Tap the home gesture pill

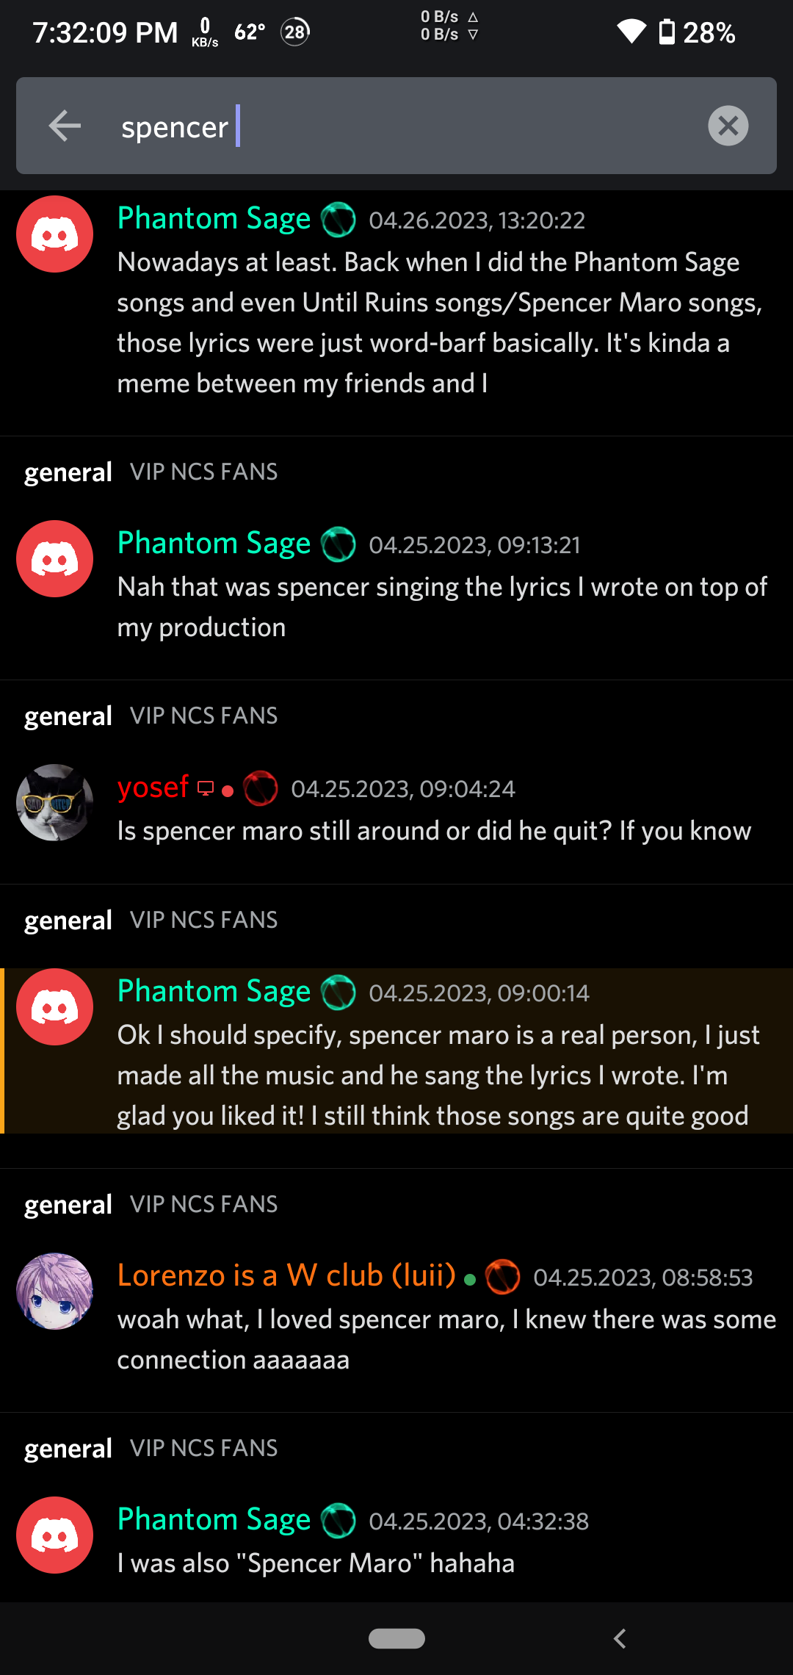tap(396, 1638)
